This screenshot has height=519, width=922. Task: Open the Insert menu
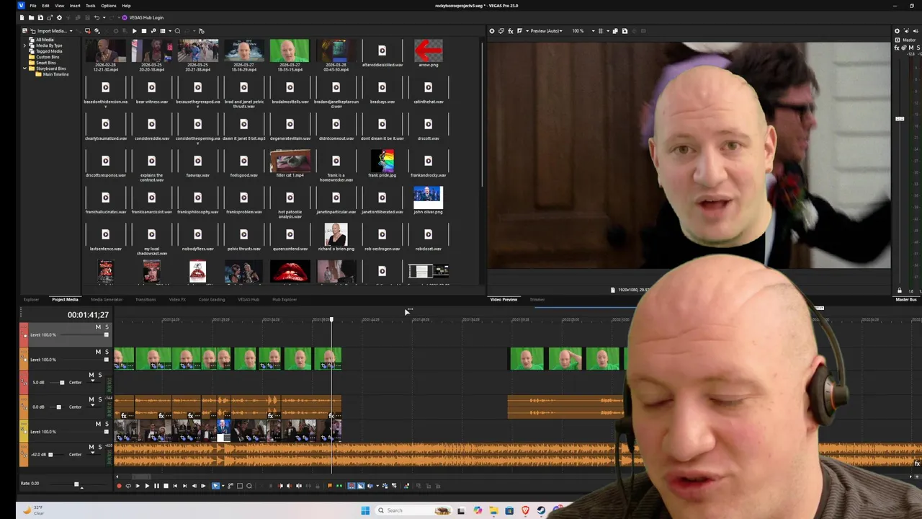pyautogui.click(x=75, y=6)
